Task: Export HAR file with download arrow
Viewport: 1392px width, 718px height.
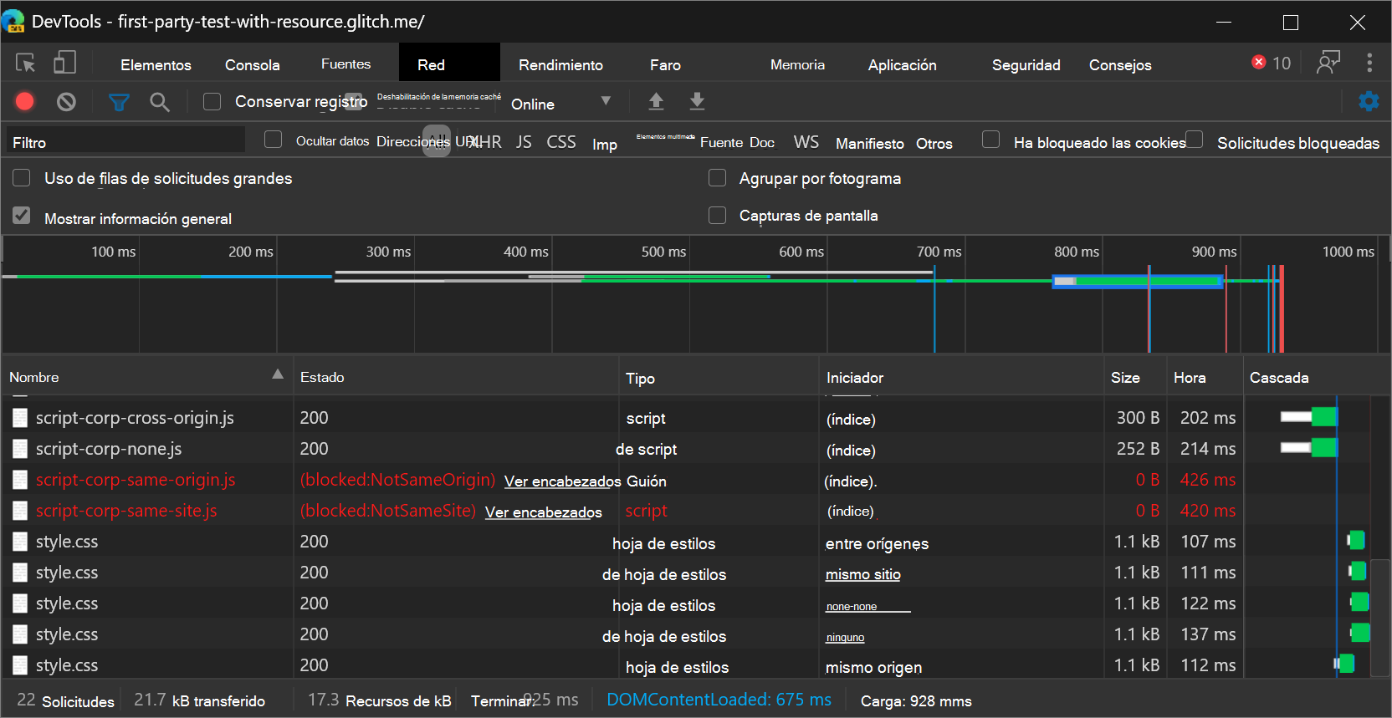Action: 697,102
